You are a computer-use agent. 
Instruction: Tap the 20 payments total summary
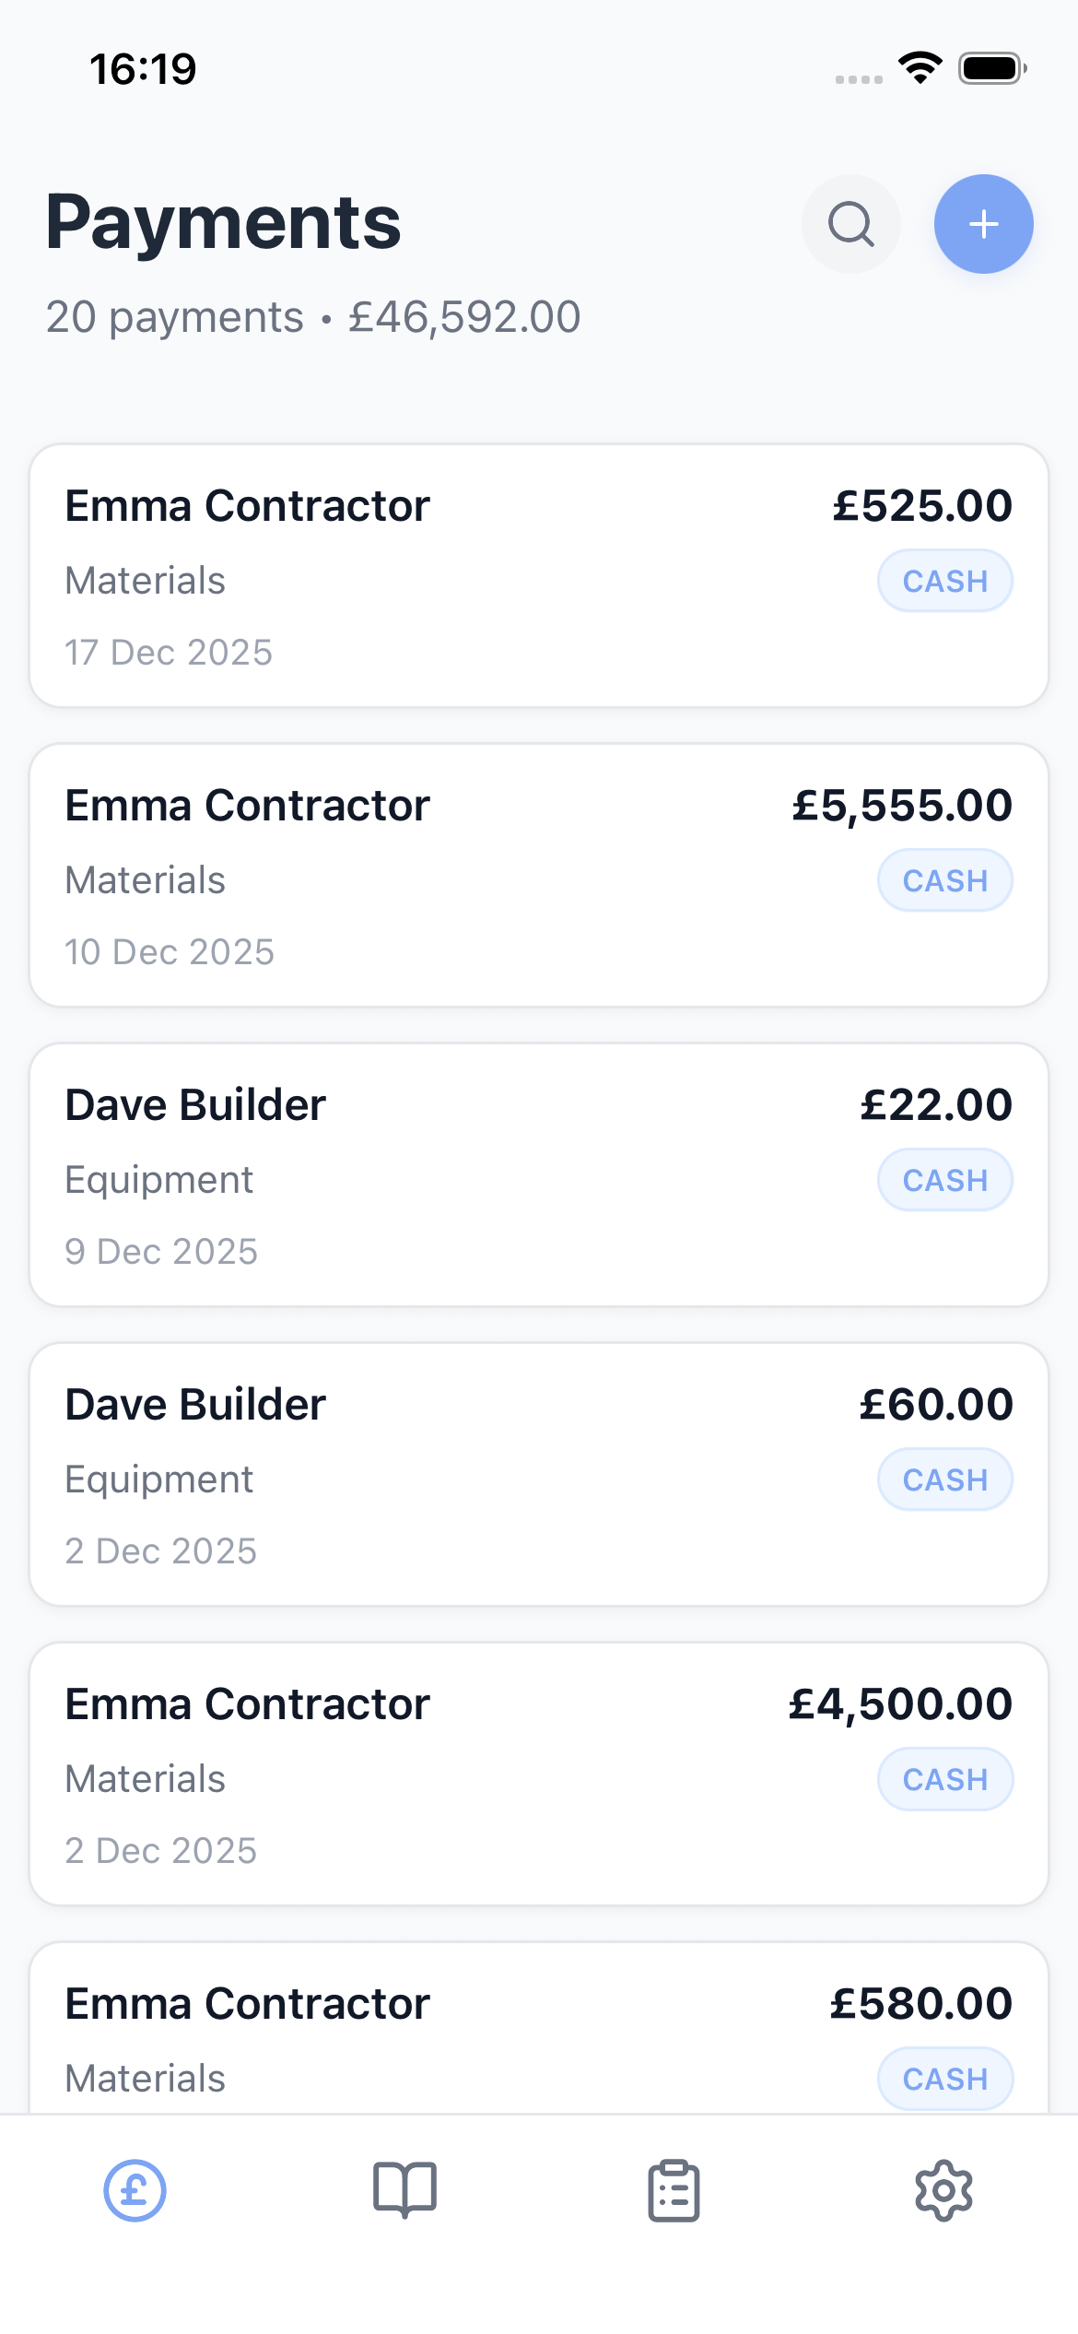pos(313,317)
